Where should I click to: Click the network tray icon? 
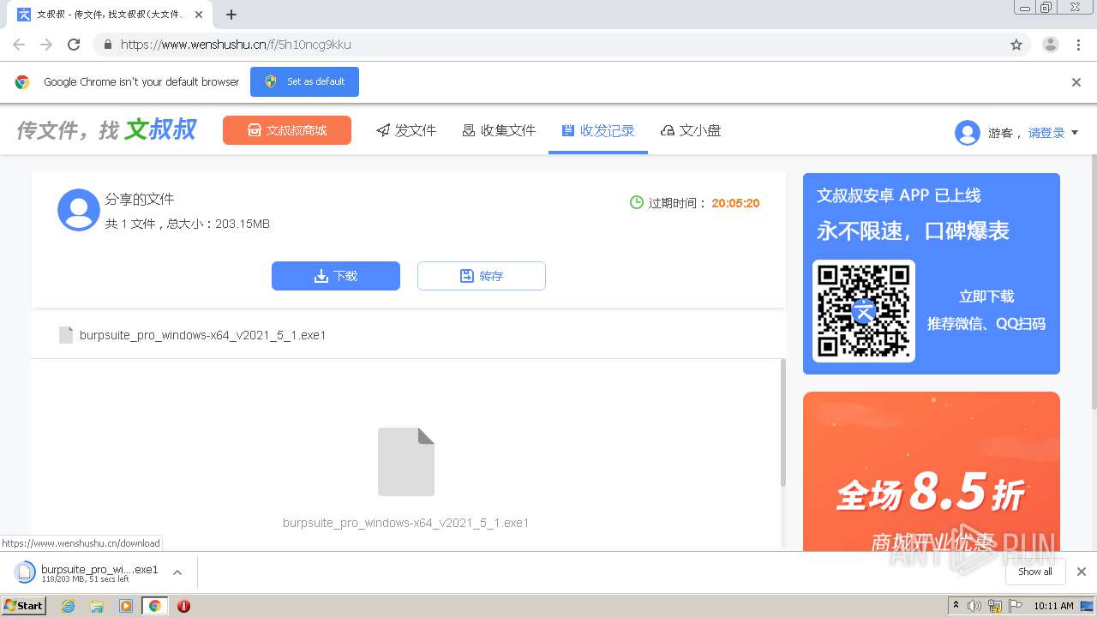[995, 606]
